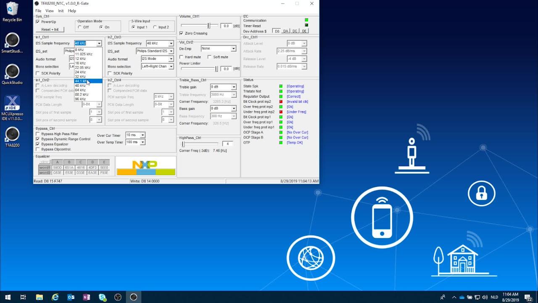Open the QuickStudio desktop icon
The image size is (538, 303).
12,72
